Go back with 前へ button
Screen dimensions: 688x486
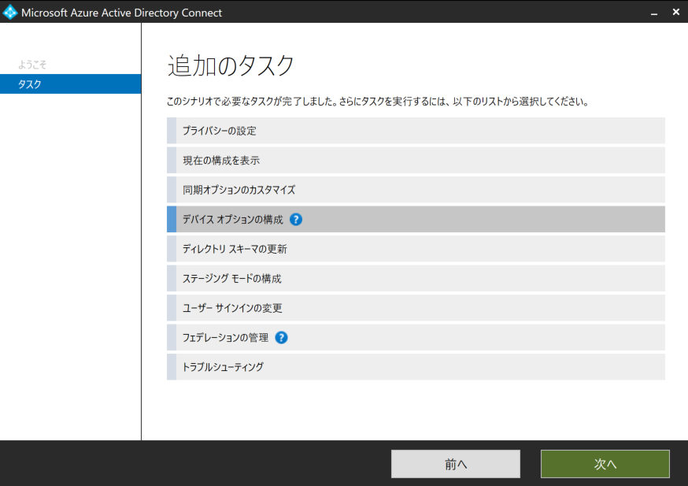pyautogui.click(x=456, y=464)
